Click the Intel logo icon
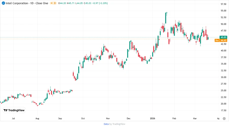The image size is (229, 127). coord(3,3)
